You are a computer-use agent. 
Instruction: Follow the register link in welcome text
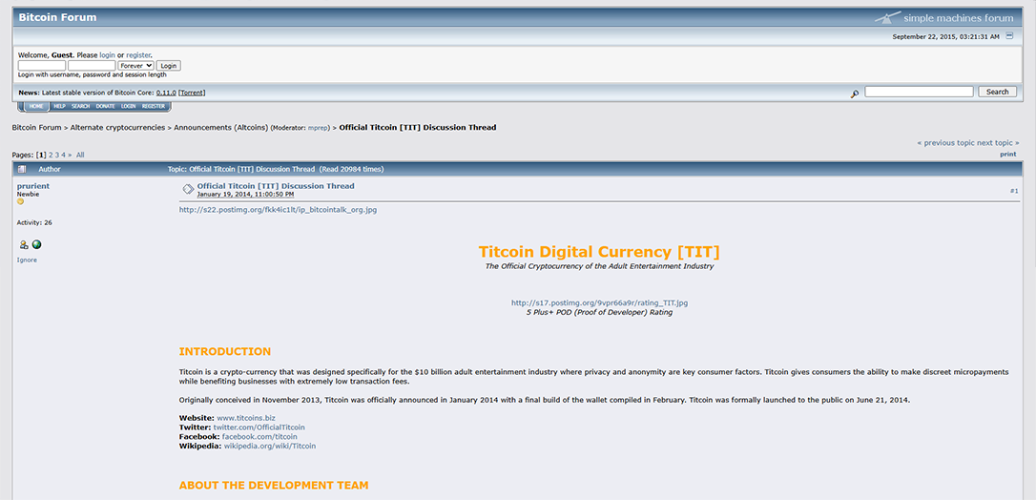(x=138, y=54)
